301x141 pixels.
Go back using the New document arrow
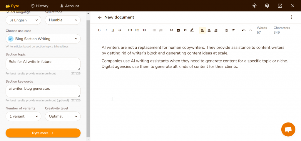(x=100, y=17)
